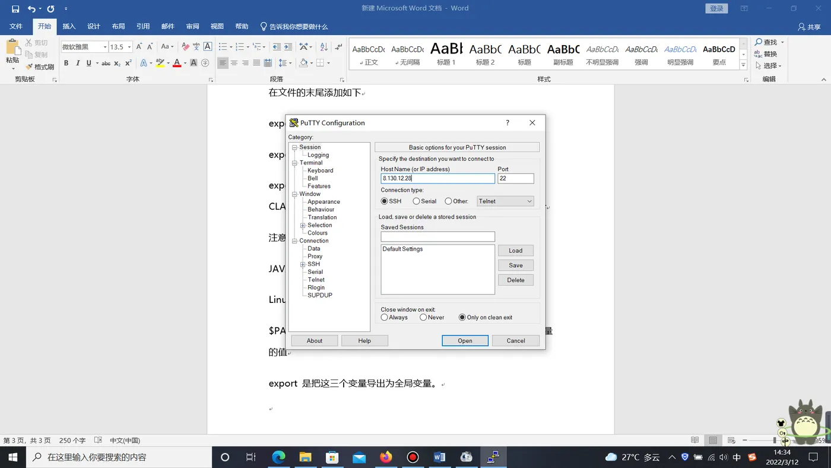The height and width of the screenshot is (468, 831).
Task: Click the Port input field
Action: click(516, 178)
